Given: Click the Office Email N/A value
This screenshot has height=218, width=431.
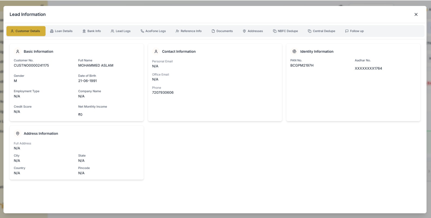Looking at the screenshot, I should pyautogui.click(x=155, y=79).
